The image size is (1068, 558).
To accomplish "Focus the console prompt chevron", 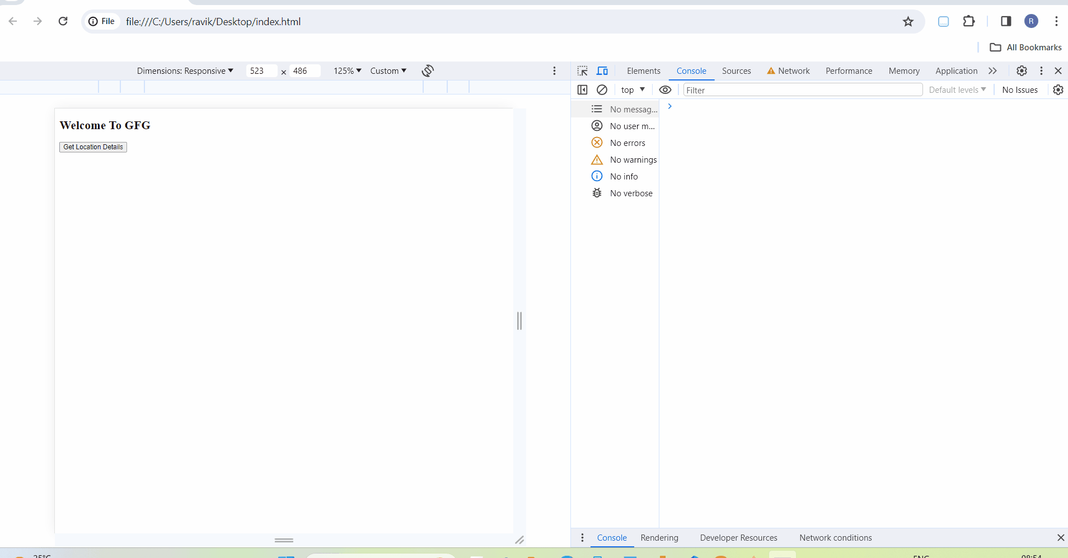I will 669,106.
